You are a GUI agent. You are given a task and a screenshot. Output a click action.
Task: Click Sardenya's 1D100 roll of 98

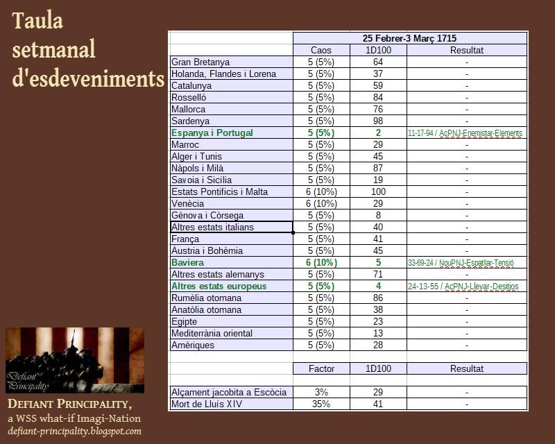click(378, 121)
